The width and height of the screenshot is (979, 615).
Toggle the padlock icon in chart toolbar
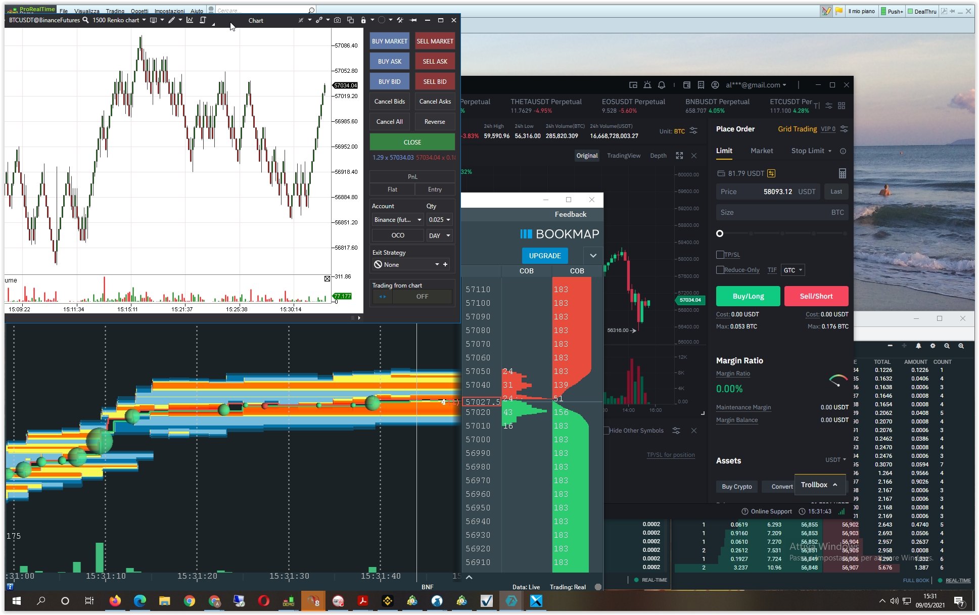[x=363, y=20]
